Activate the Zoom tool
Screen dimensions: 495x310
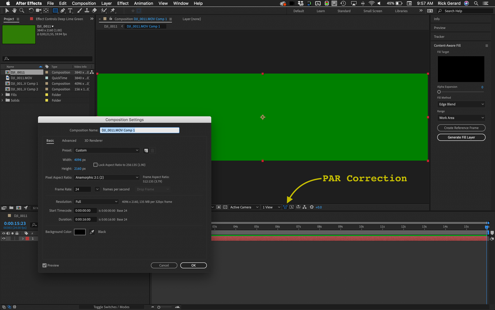click(x=21, y=10)
